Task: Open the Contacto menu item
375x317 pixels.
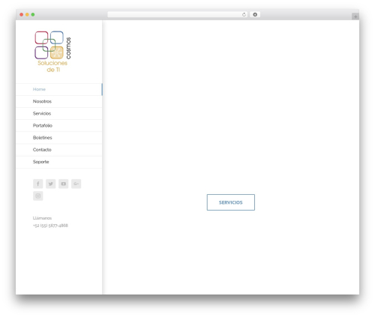Action: click(x=59, y=150)
